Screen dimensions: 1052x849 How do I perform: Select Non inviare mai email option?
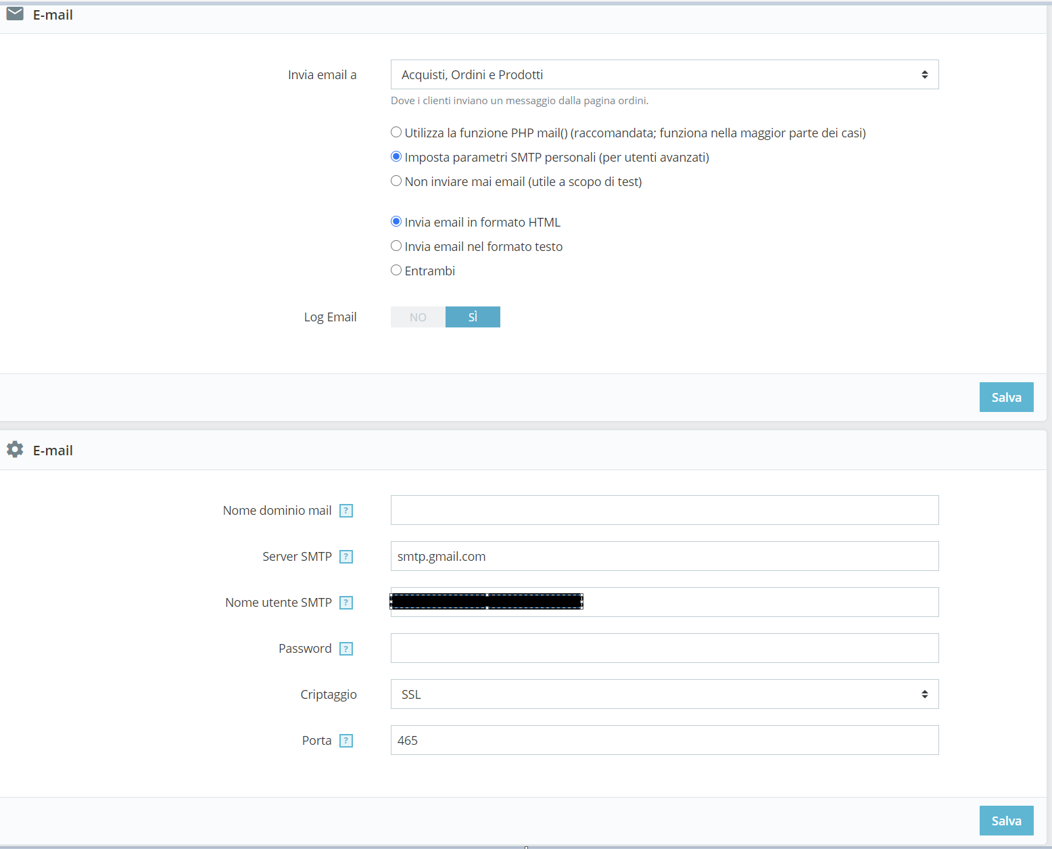pos(396,181)
